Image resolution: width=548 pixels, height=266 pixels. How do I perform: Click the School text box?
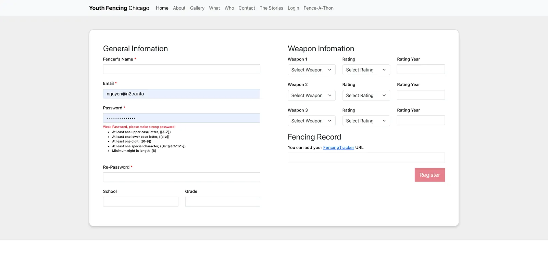tap(141, 201)
